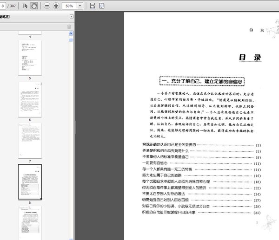The height and width of the screenshot is (240, 279).
Task: Select the highlighted page 8 thumbnail
Action: (30, 182)
